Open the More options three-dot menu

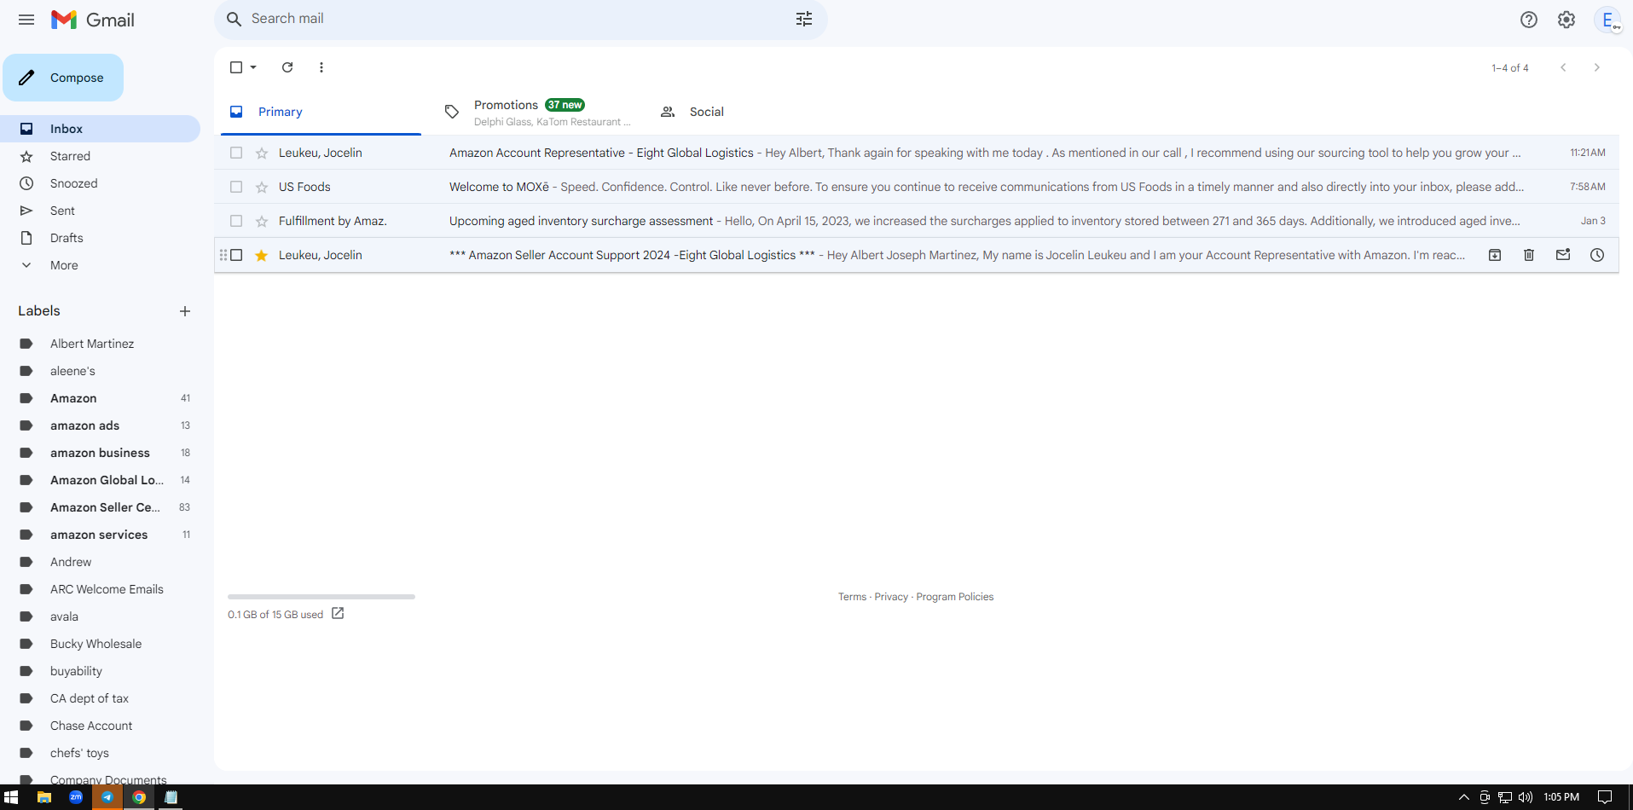tap(321, 67)
